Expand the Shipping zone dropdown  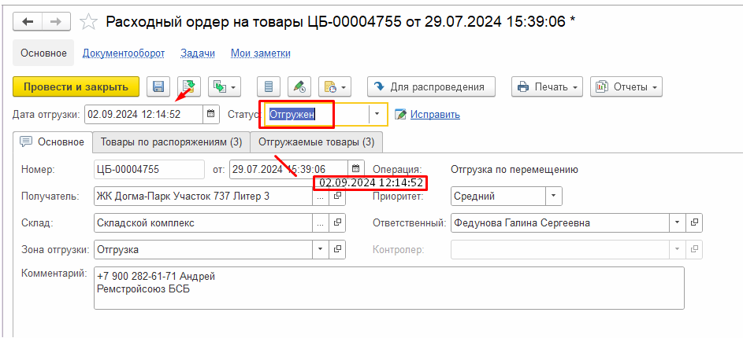pos(320,250)
